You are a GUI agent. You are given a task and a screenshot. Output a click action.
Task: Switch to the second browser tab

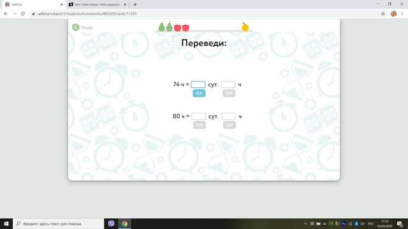point(98,4)
